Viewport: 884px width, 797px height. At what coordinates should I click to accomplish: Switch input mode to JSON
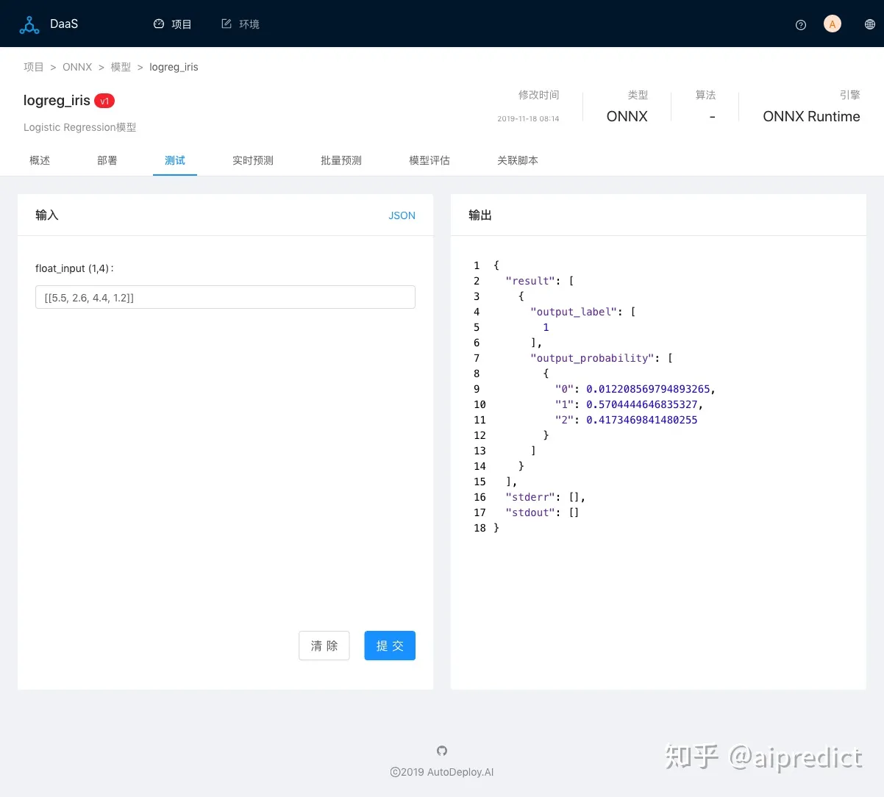pos(402,215)
